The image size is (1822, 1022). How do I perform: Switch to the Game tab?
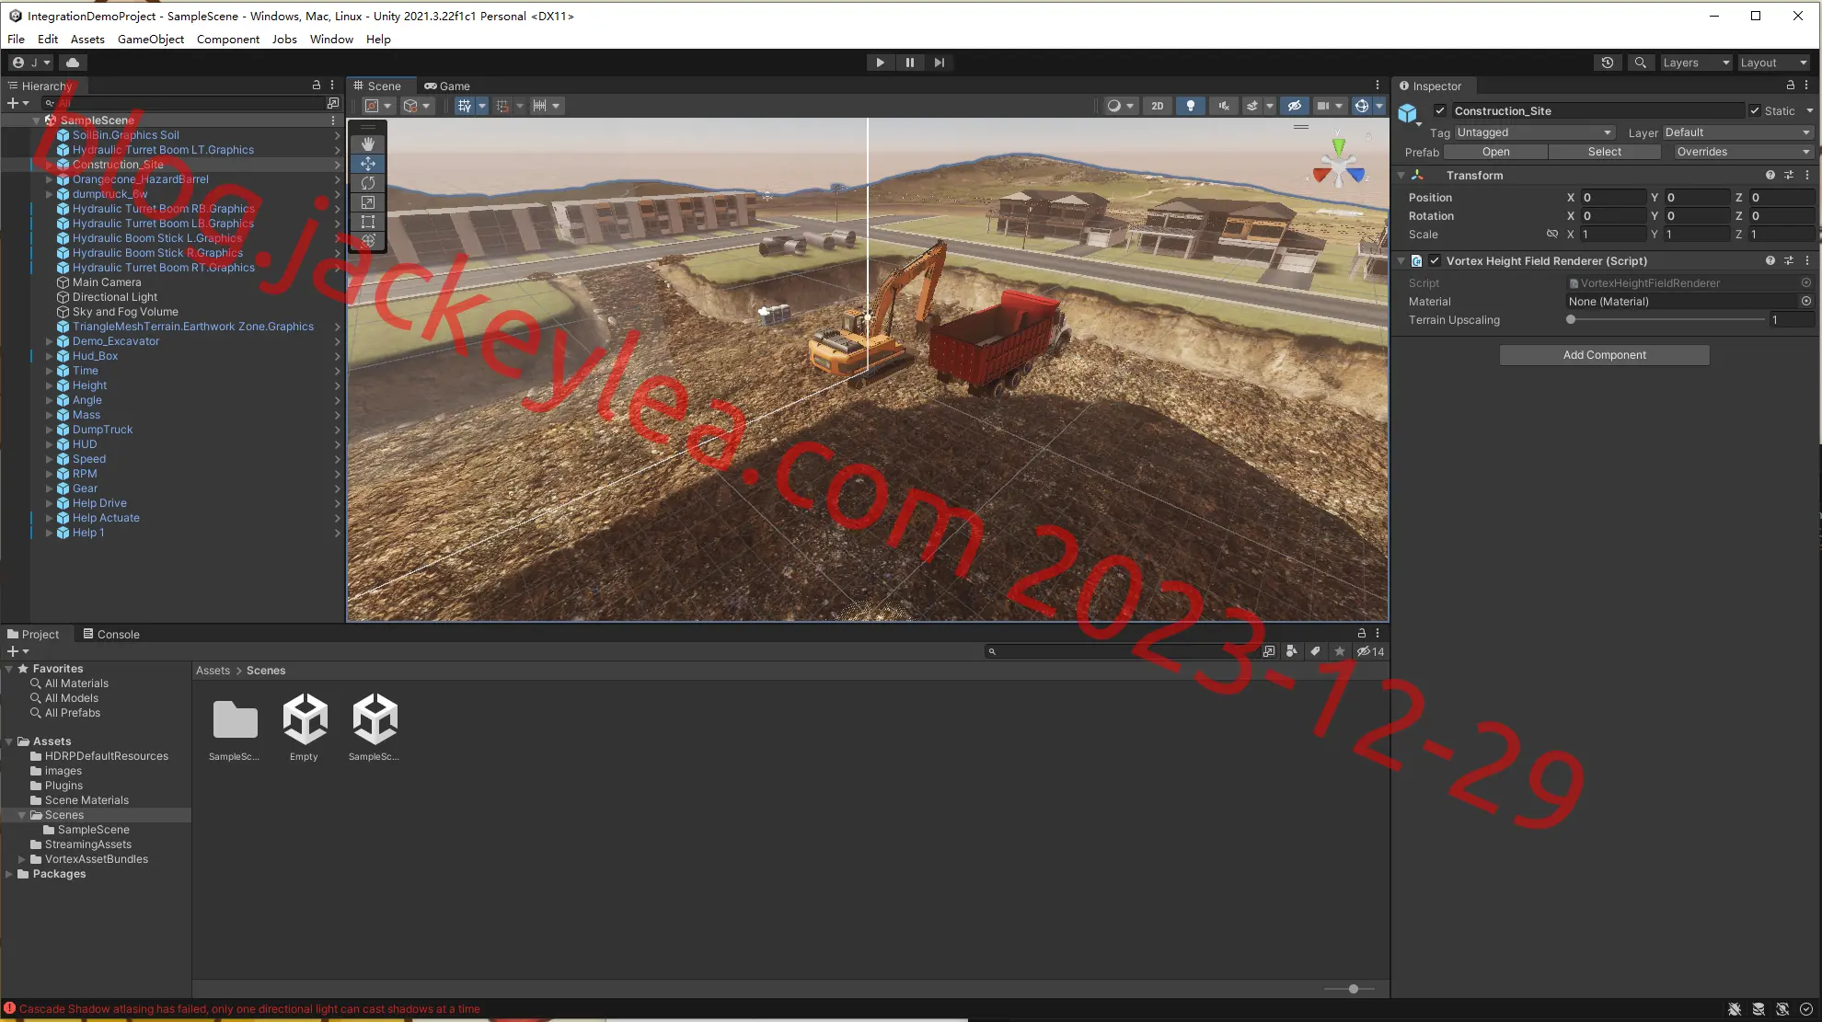(447, 86)
